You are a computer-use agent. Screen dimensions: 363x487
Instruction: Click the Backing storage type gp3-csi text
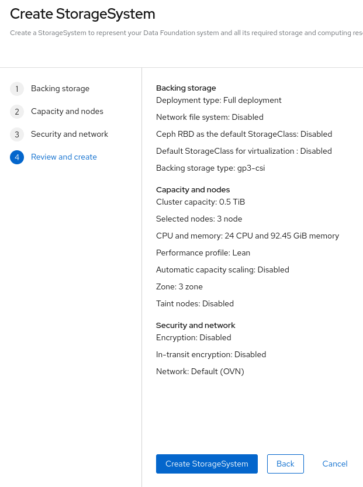pos(210,168)
